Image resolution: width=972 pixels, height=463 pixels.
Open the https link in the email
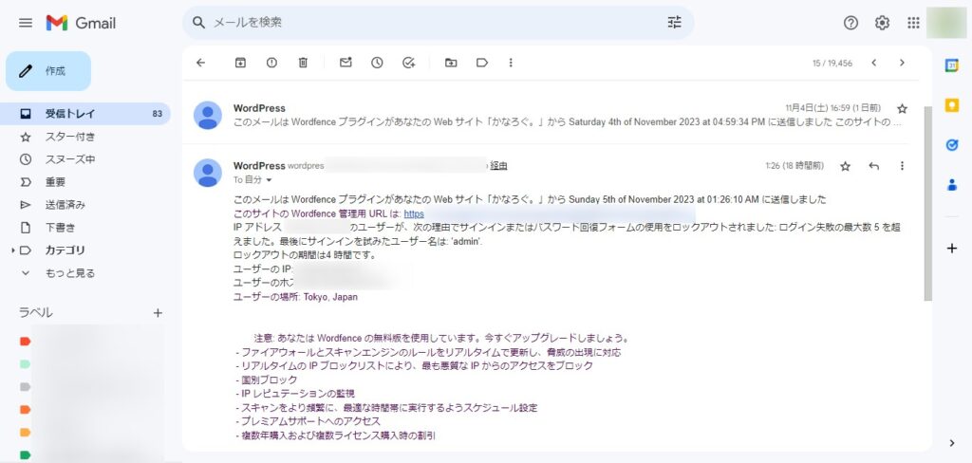pos(414,213)
